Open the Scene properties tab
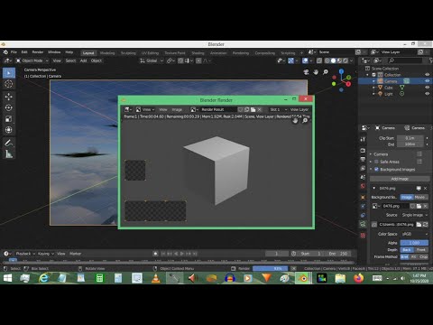Image resolution: width=433 pixels, height=325 pixels. click(363, 177)
